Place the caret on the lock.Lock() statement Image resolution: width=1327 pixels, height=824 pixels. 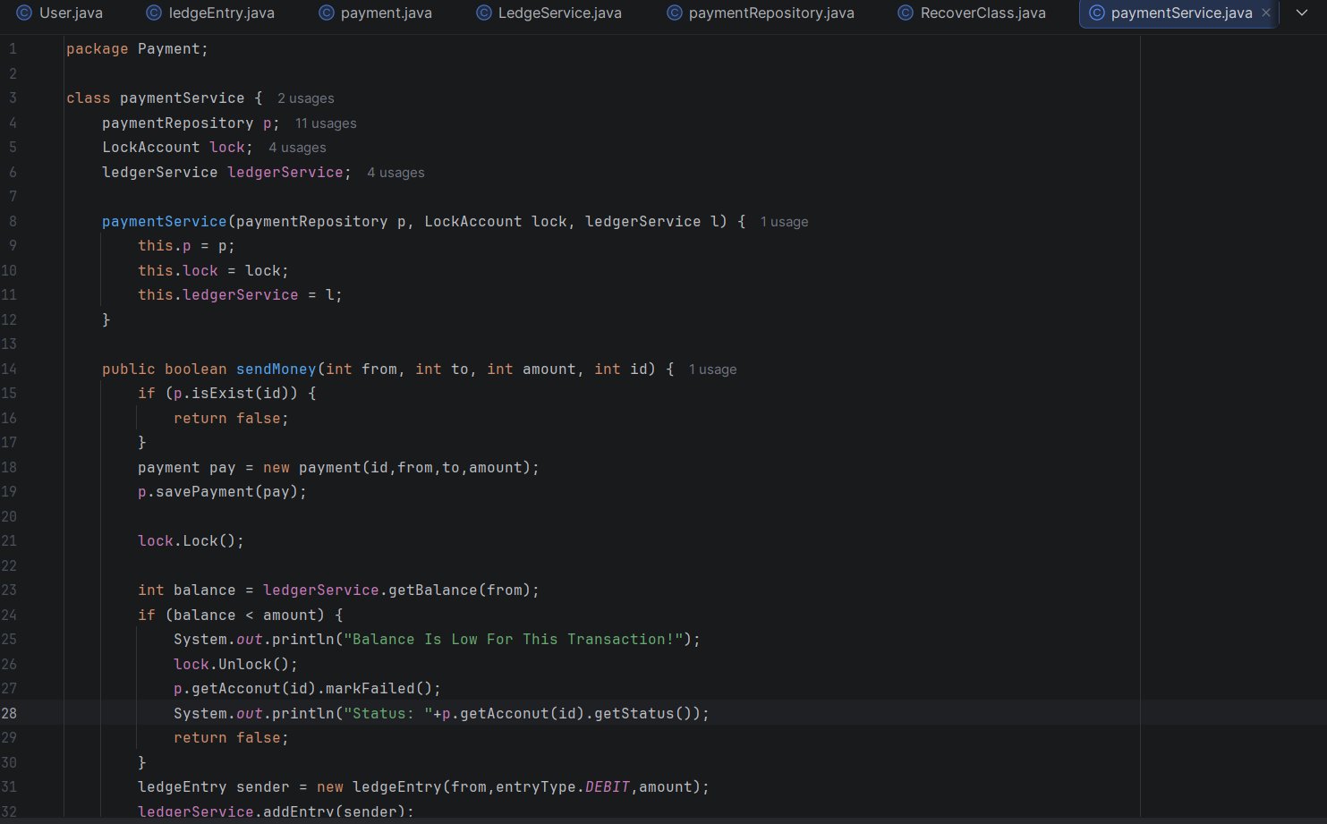191,541
